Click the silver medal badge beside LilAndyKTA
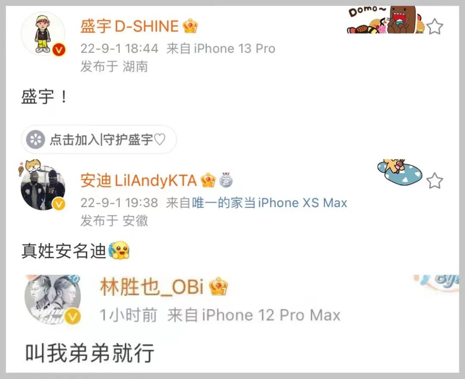This screenshot has height=379, width=465. tap(226, 180)
